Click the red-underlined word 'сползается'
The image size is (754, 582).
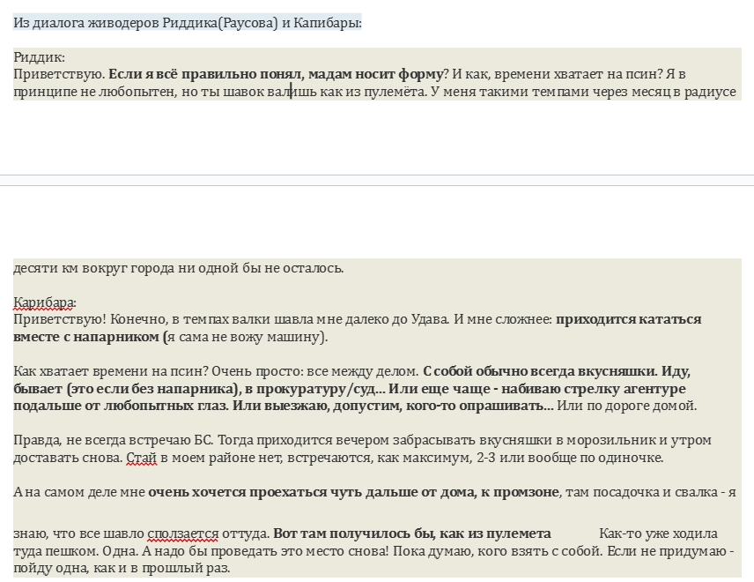180,533
